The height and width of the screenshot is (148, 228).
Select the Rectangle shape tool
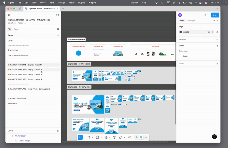tap(97, 137)
